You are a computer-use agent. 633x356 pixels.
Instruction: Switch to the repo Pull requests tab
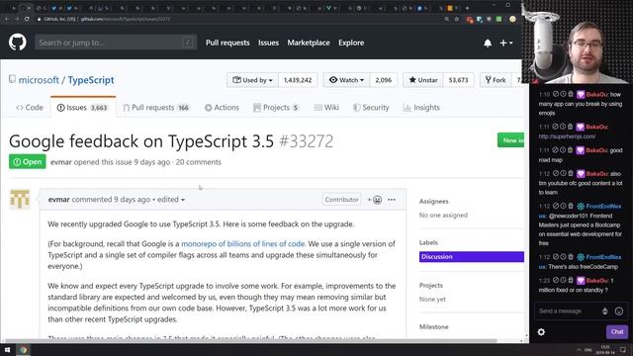coord(156,108)
